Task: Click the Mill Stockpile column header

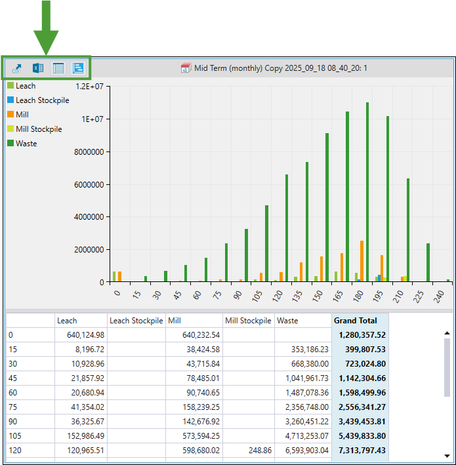Action: (247, 321)
